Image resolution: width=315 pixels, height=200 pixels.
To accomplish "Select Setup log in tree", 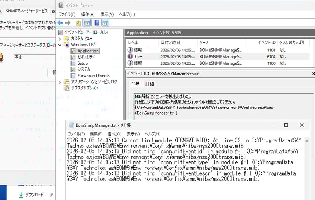I will coord(82,63).
